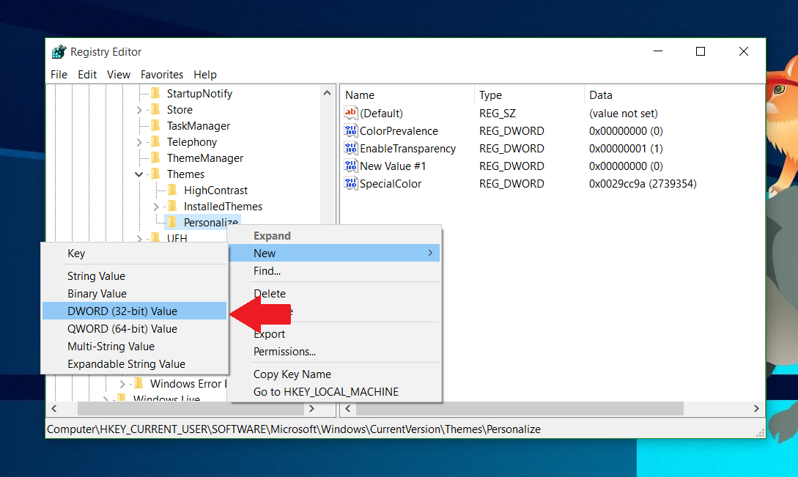The width and height of the screenshot is (798, 477).
Task: Select the ColorPrevalence value name
Action: pos(399,131)
